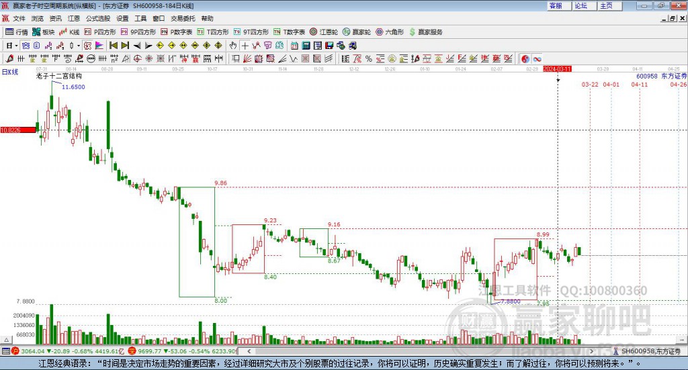Open the 窗口 menu
This screenshot has width=688, height=370.
159,18
